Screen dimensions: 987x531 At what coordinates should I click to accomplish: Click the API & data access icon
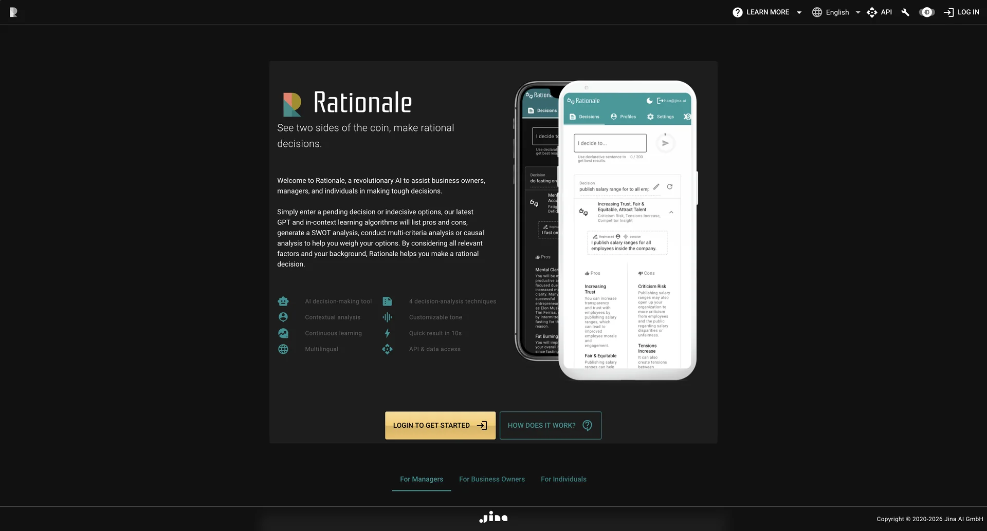(387, 349)
